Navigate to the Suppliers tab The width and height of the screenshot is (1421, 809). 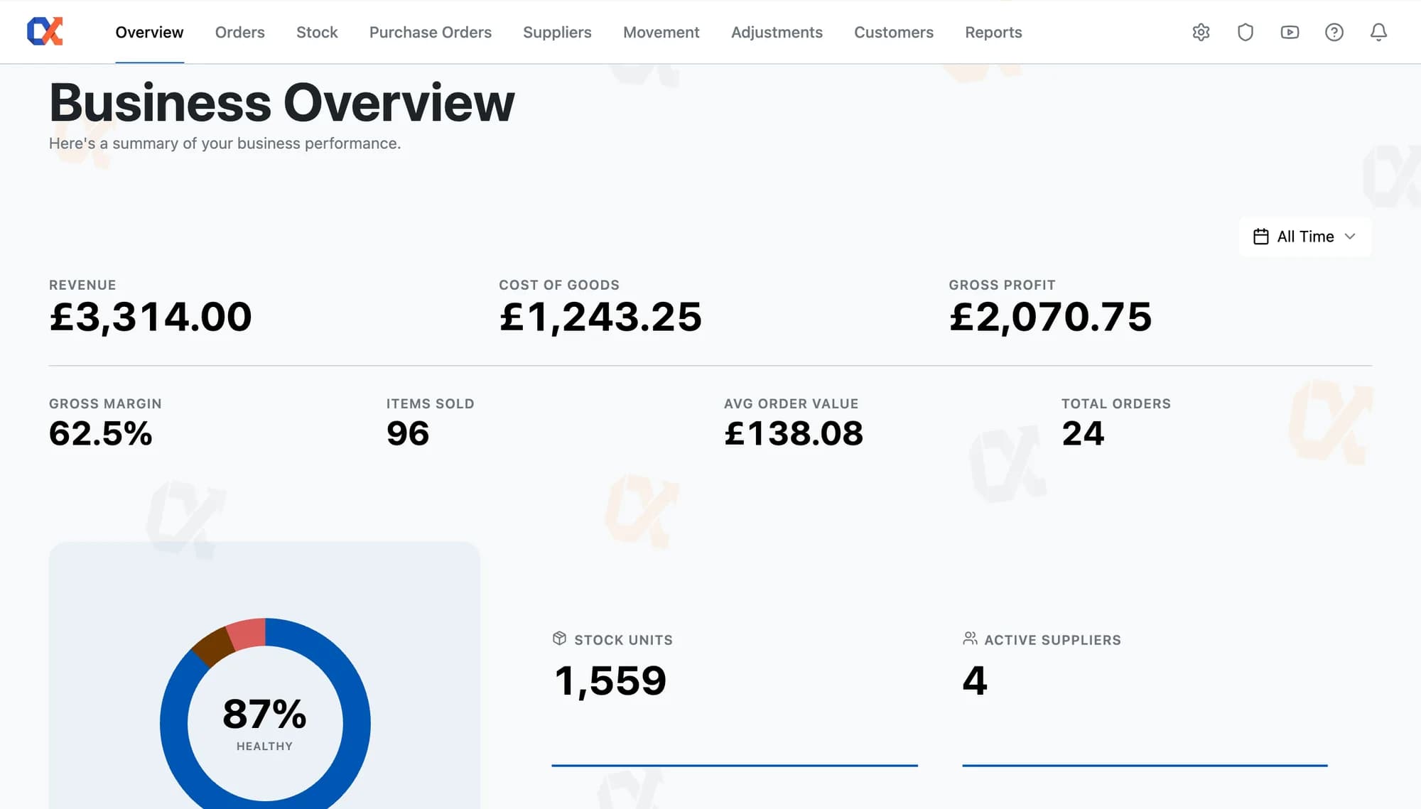coord(557,32)
